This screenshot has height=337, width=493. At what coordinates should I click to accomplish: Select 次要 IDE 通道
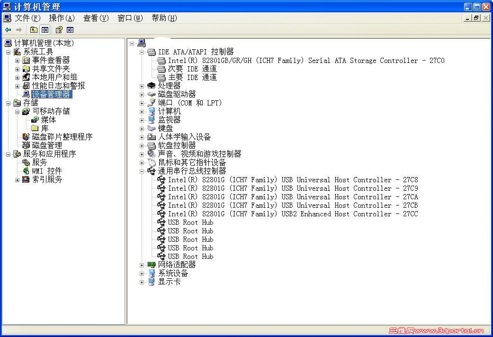tap(192, 69)
